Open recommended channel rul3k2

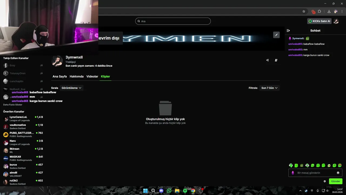[23, 182]
